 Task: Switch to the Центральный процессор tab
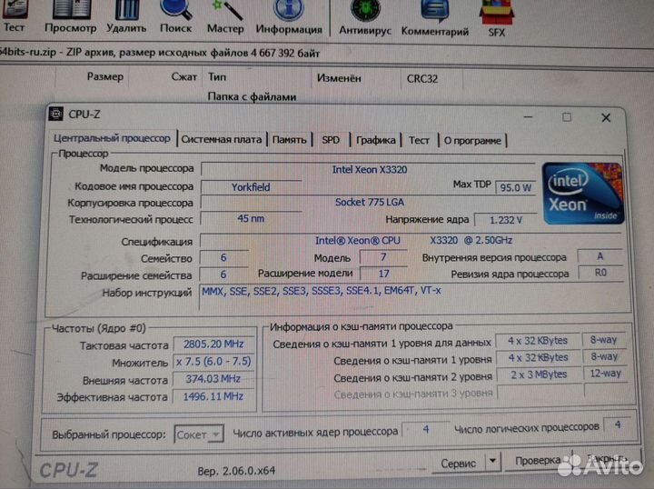tap(112, 138)
